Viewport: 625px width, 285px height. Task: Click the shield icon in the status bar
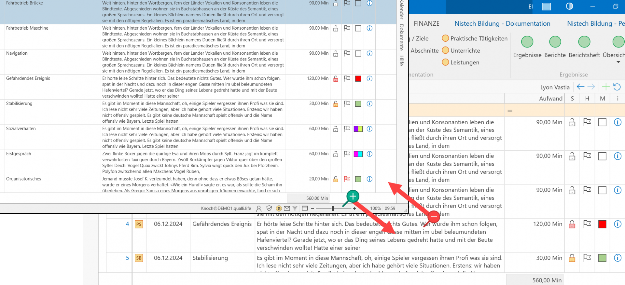(269, 208)
